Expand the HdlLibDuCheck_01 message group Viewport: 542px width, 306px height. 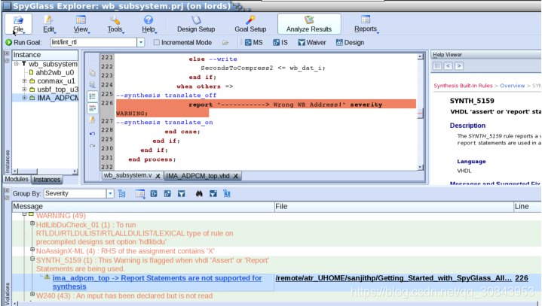click(x=32, y=223)
